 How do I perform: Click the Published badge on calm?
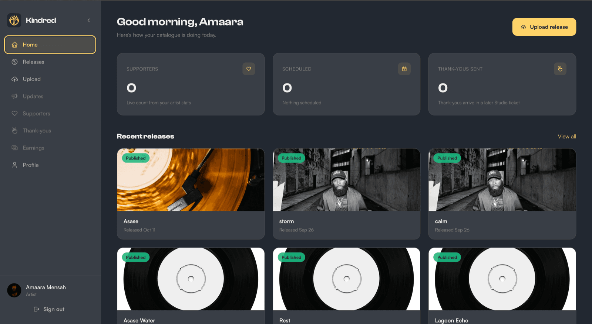pos(447,158)
